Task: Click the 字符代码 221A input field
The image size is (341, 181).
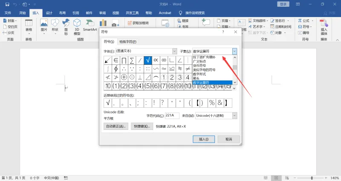Action: coord(172,115)
